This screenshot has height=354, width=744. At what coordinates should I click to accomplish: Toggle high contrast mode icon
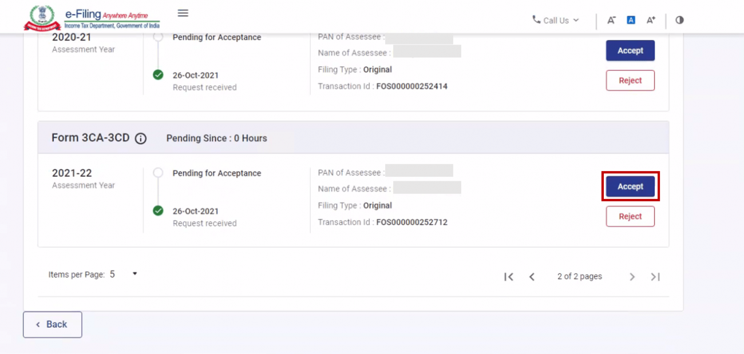click(679, 20)
